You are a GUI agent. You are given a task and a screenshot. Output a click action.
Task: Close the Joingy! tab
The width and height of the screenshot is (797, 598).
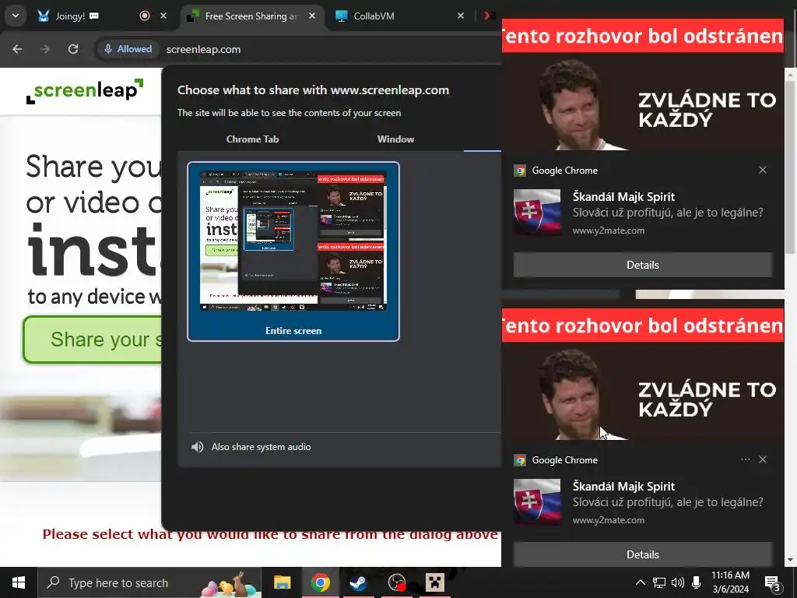[x=163, y=16]
